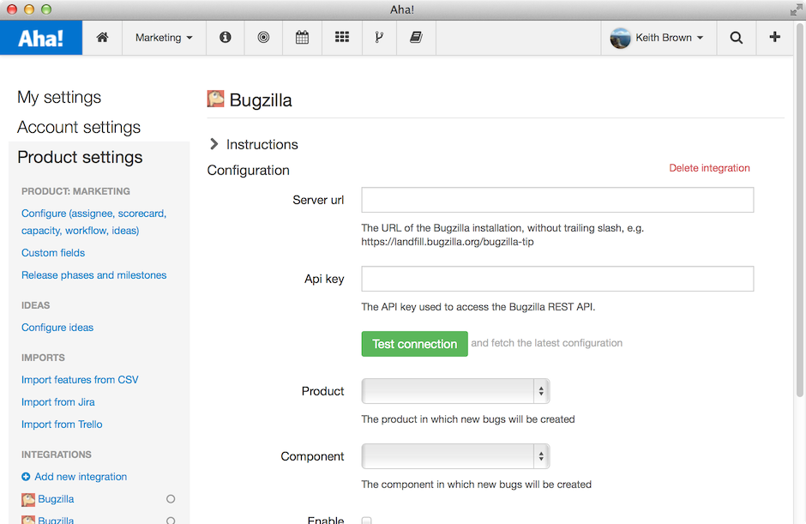Click the plus icon for Add new integration

point(26,477)
